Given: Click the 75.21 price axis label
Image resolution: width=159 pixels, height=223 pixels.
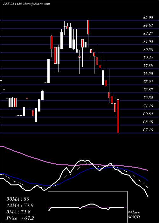Looking at the screenshot, I should 148,82.
